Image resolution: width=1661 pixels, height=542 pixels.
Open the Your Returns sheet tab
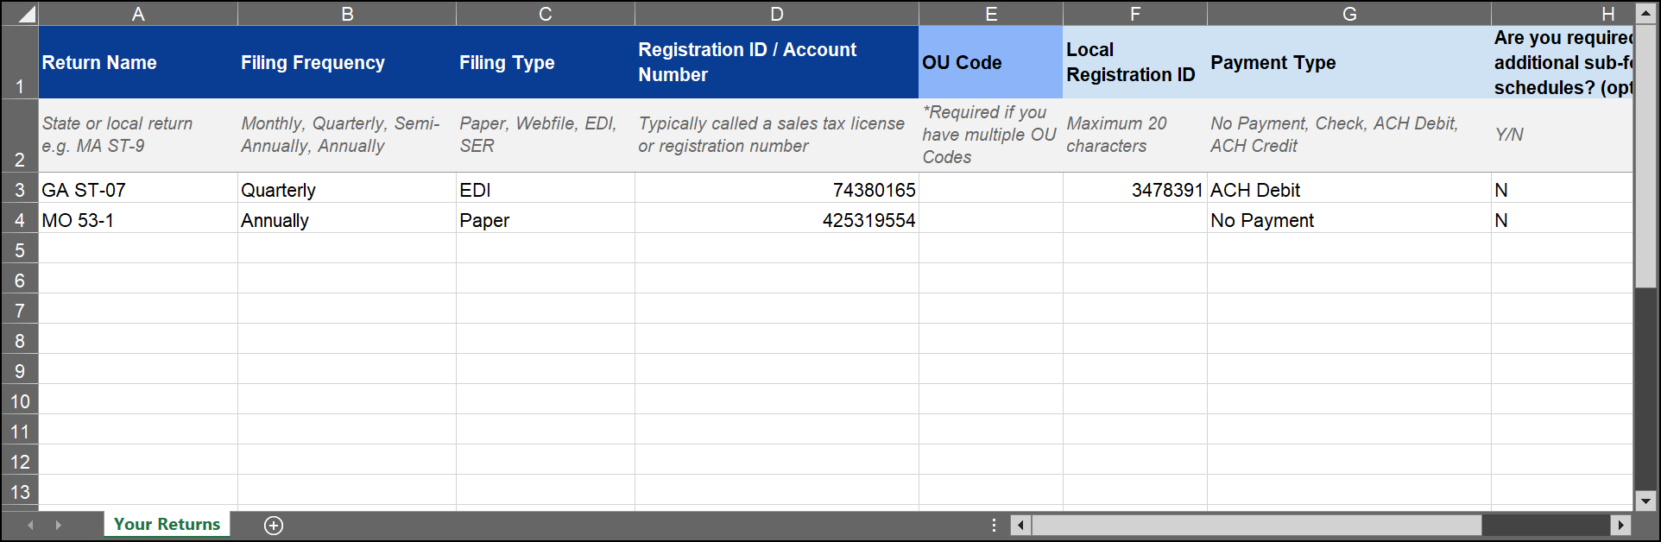click(167, 524)
